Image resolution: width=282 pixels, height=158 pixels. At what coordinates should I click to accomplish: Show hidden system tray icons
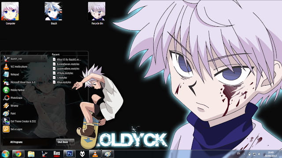244,154
